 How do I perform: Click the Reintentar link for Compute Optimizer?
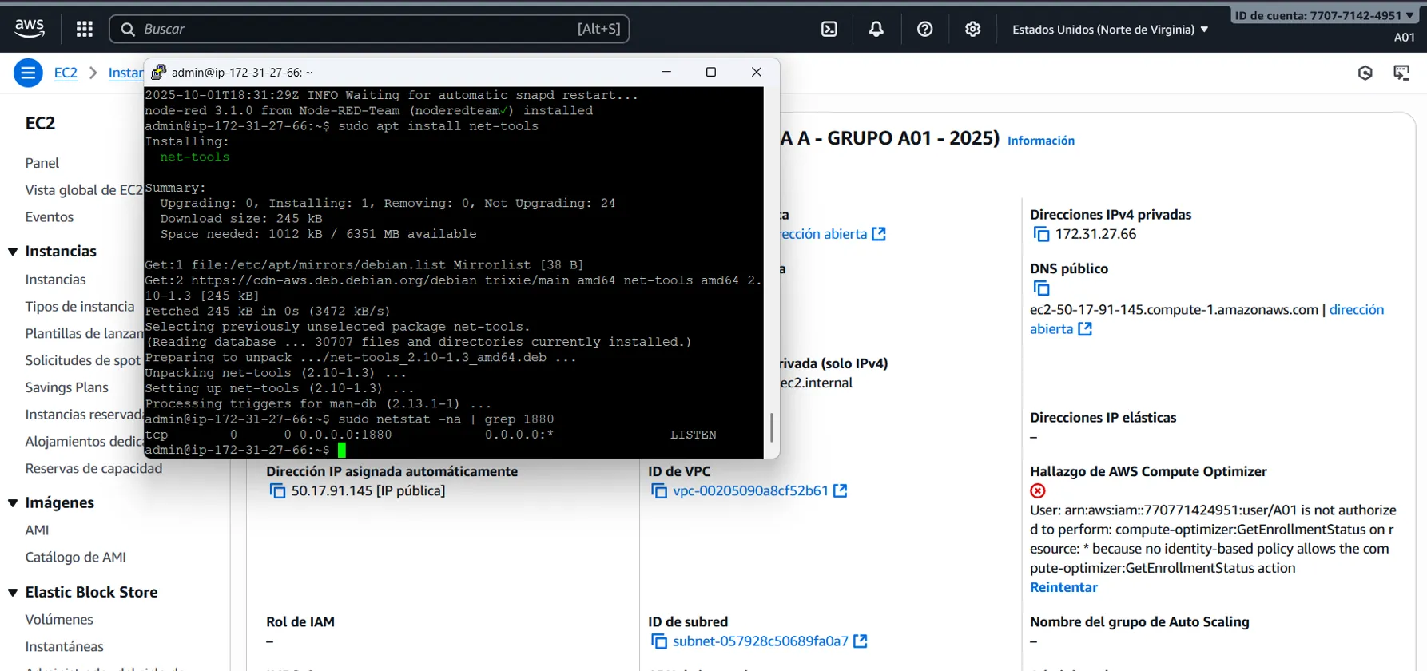[1063, 587]
